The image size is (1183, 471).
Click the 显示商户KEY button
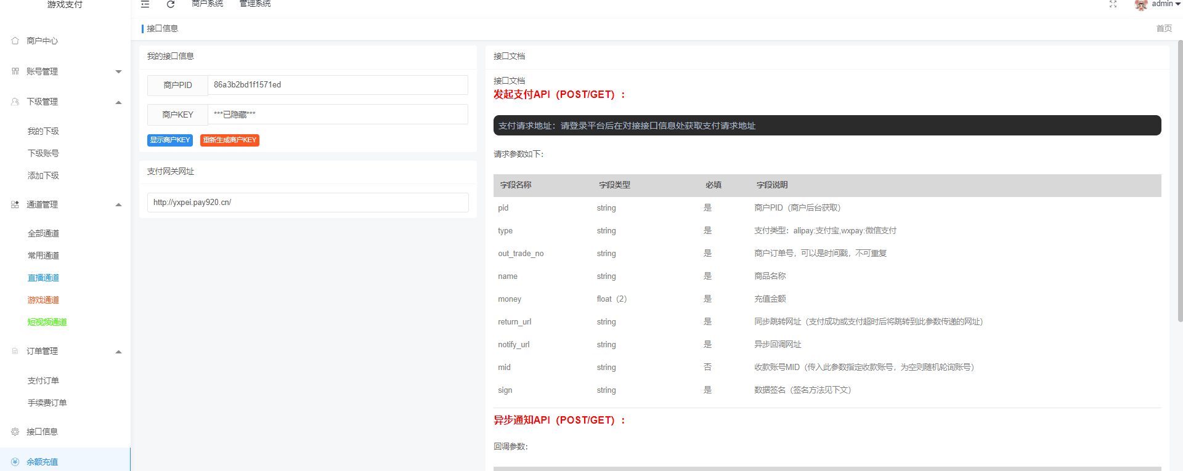170,140
